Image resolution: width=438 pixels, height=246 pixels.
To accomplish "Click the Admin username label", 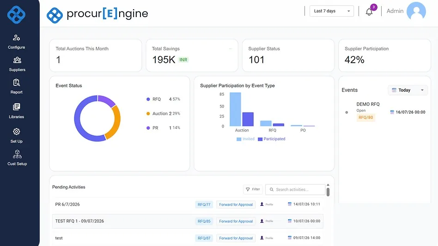I will [395, 11].
